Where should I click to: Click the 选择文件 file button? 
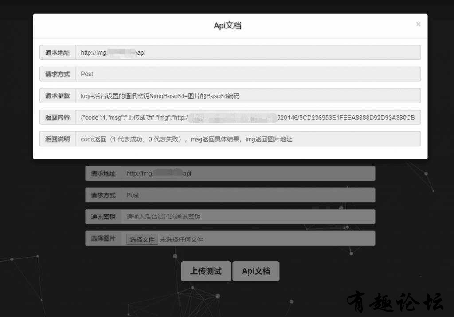click(x=142, y=239)
